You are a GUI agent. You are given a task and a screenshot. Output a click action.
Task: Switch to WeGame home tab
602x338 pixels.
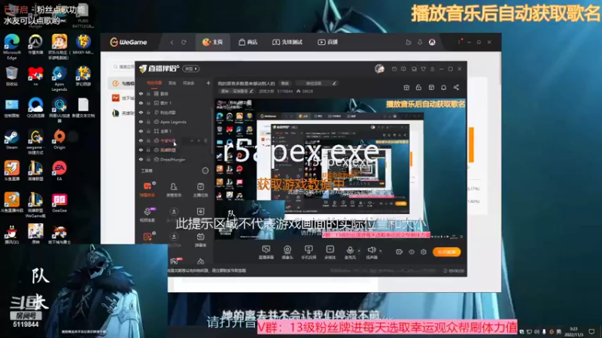(x=213, y=42)
